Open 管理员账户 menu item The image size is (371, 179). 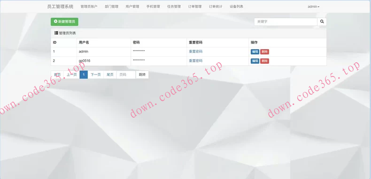click(x=89, y=7)
